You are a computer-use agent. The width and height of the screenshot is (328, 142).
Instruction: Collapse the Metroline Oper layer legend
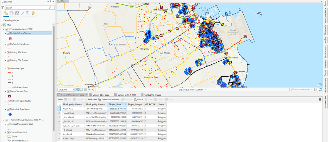pyautogui.click(x=6, y=69)
